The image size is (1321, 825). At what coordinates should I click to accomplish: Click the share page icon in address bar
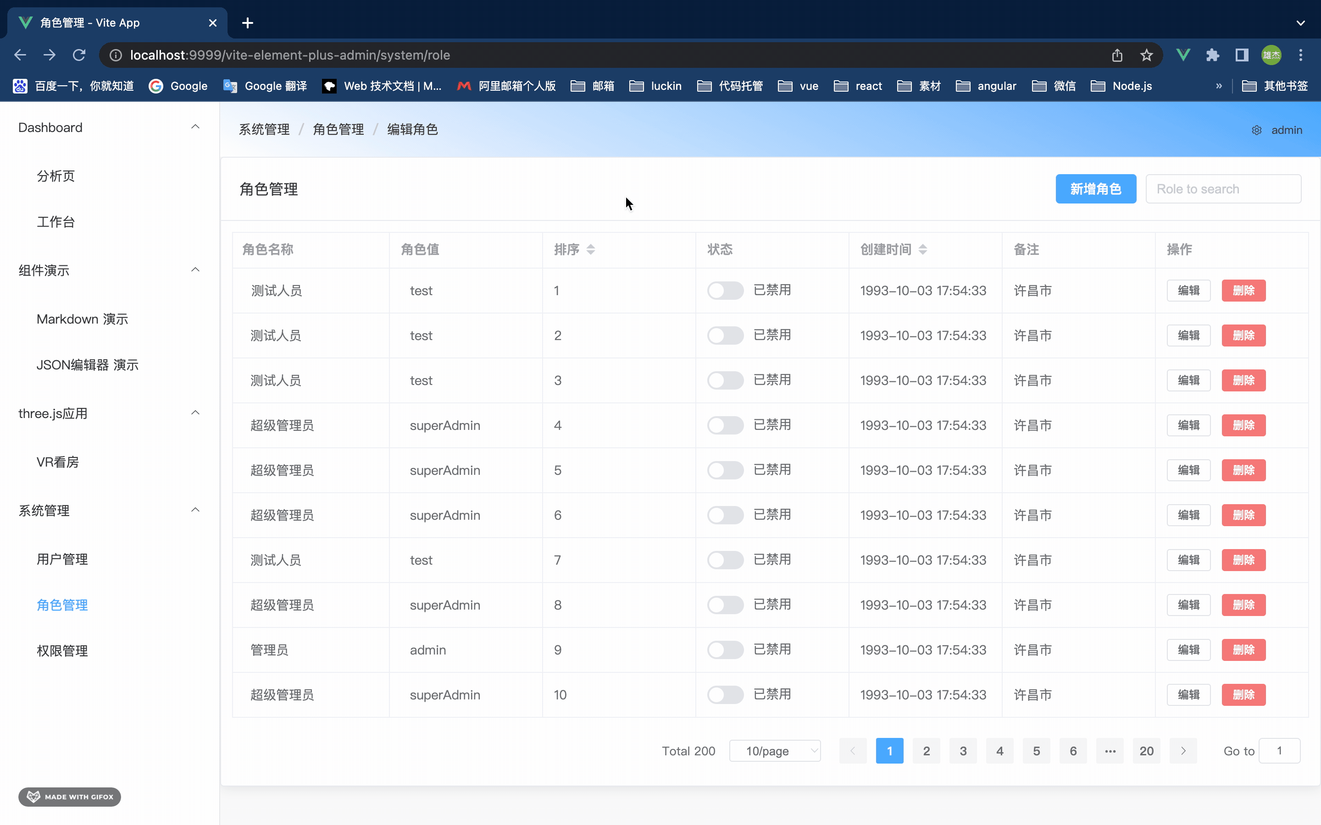point(1117,55)
